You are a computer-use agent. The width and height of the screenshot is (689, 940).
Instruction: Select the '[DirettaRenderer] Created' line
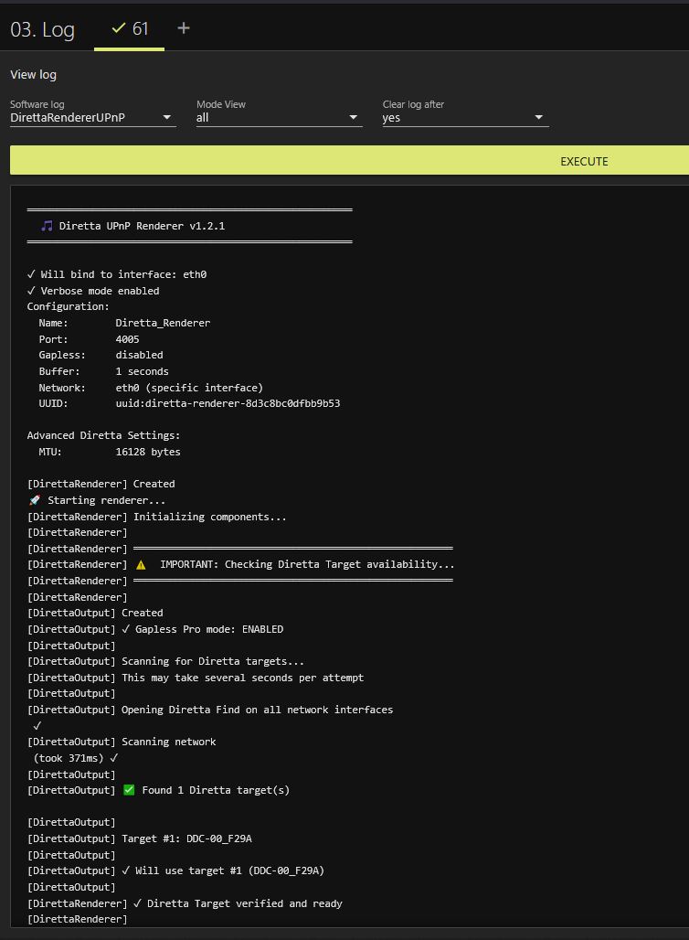click(101, 484)
